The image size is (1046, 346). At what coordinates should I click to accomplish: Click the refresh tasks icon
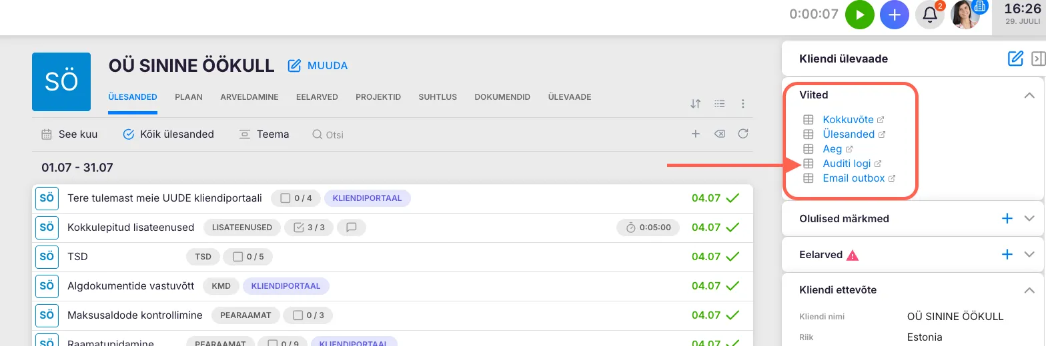point(742,134)
